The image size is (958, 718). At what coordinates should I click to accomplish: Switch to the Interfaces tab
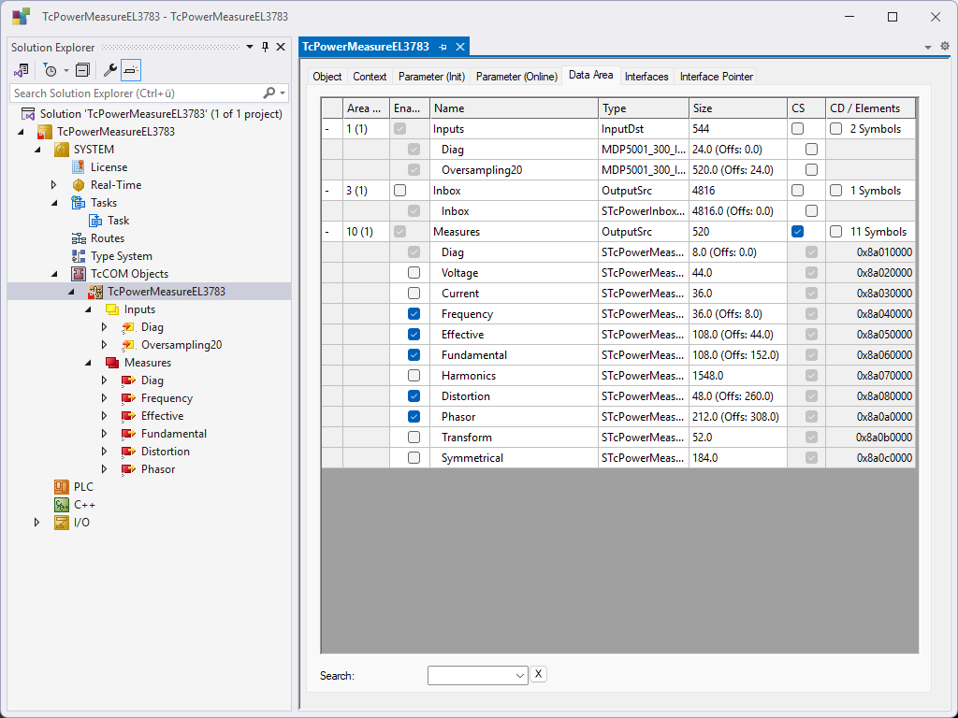[x=646, y=77]
